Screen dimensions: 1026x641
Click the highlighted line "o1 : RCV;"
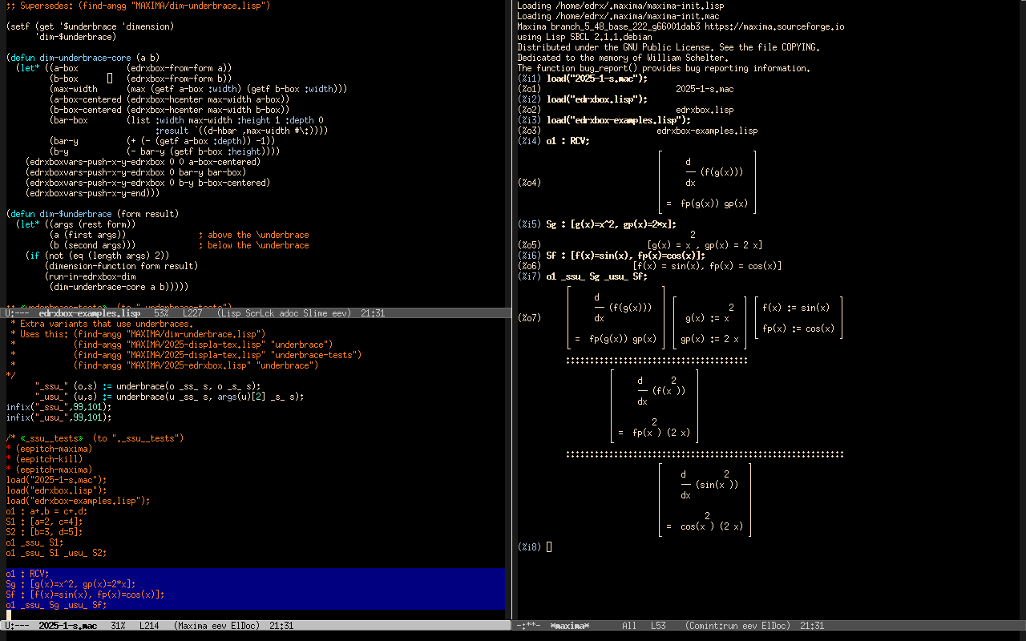[27, 574]
